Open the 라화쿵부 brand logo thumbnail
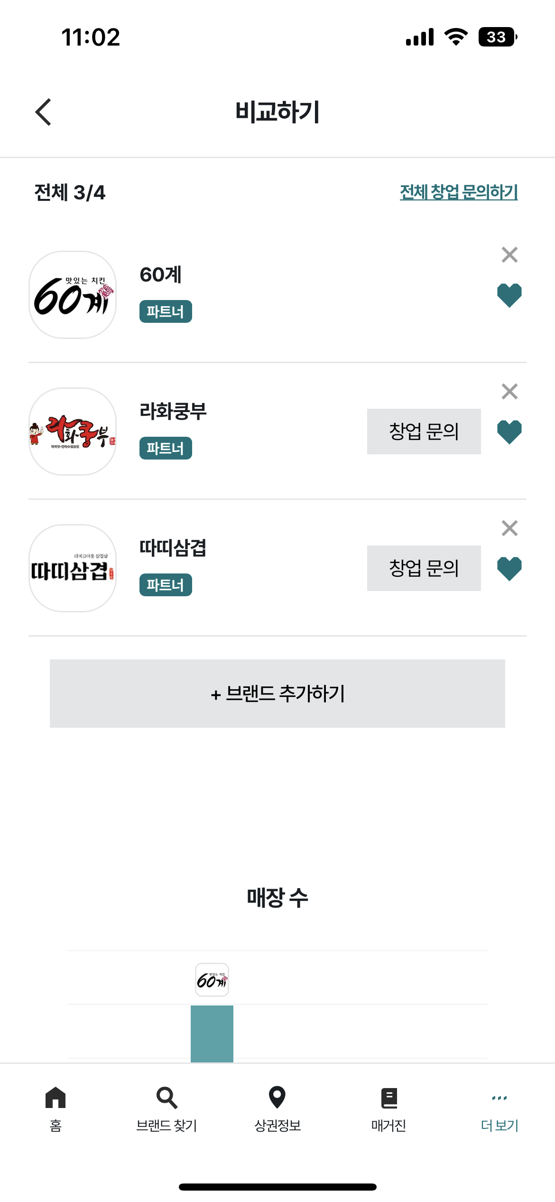The height and width of the screenshot is (1202, 555). (x=73, y=432)
